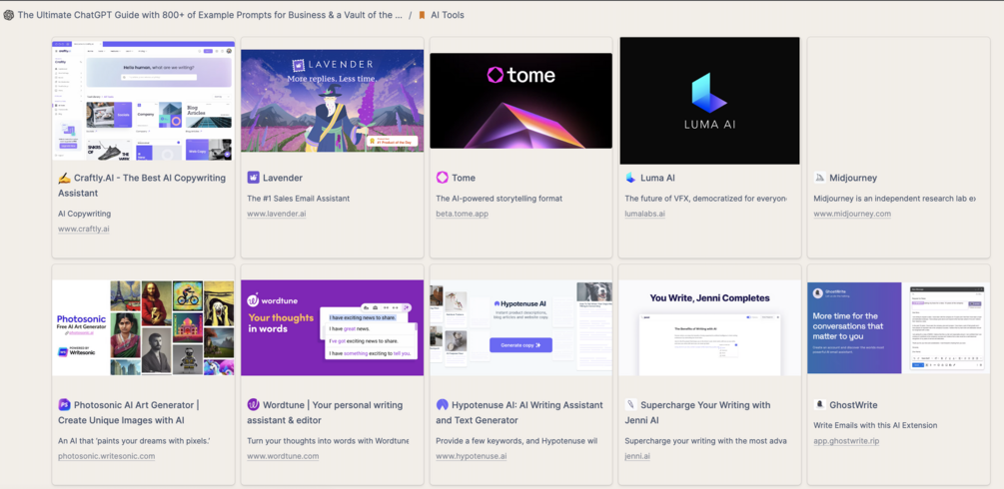Click the purple Wordtune preview thumbnail

(x=333, y=327)
